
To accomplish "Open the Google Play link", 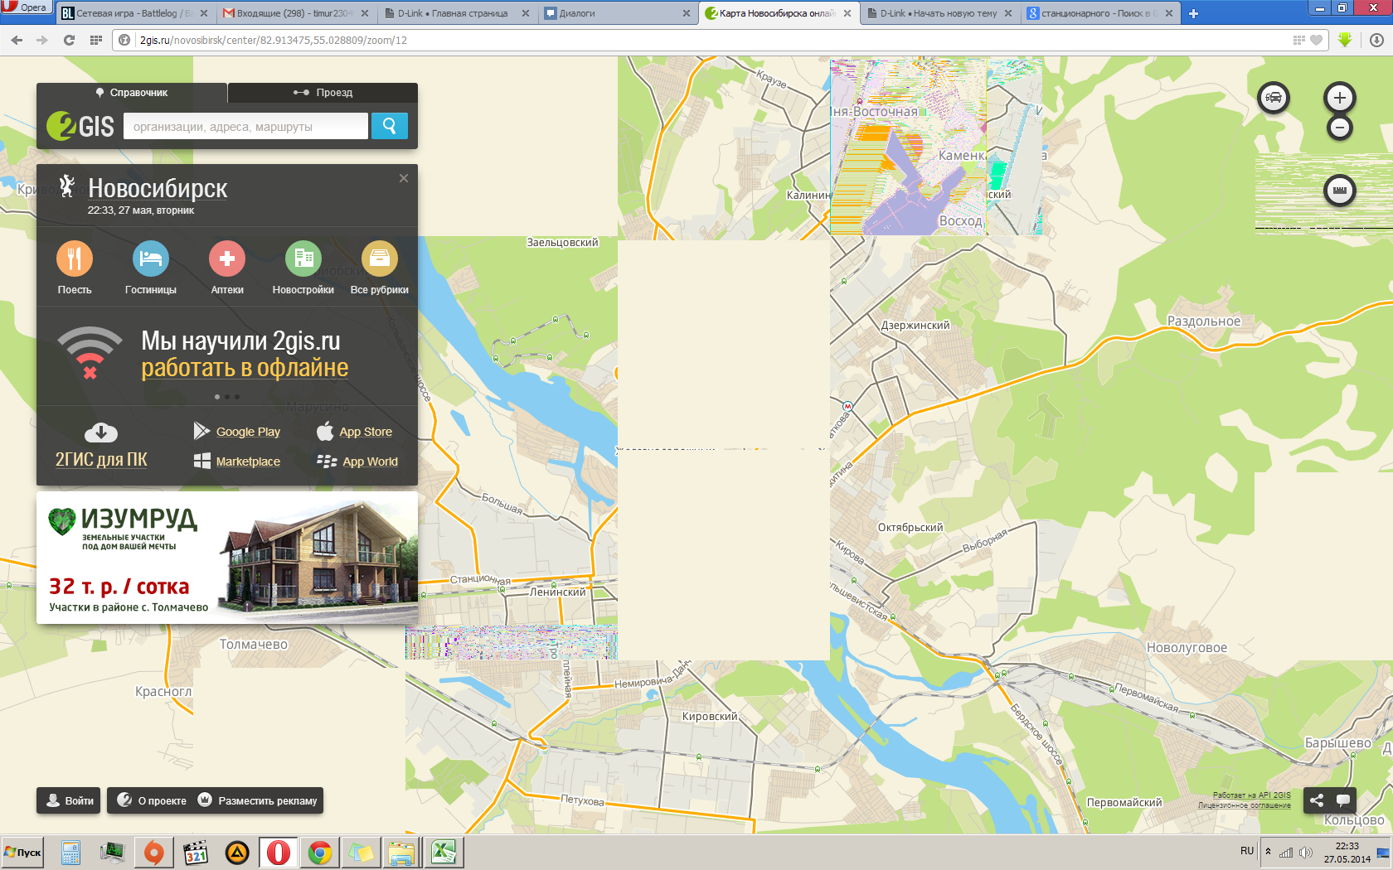I will pyautogui.click(x=247, y=432).
